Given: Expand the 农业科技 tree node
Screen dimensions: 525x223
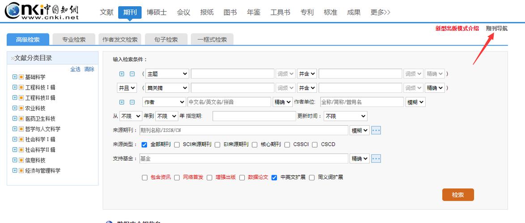Looking at the screenshot, I should pos(14,108).
